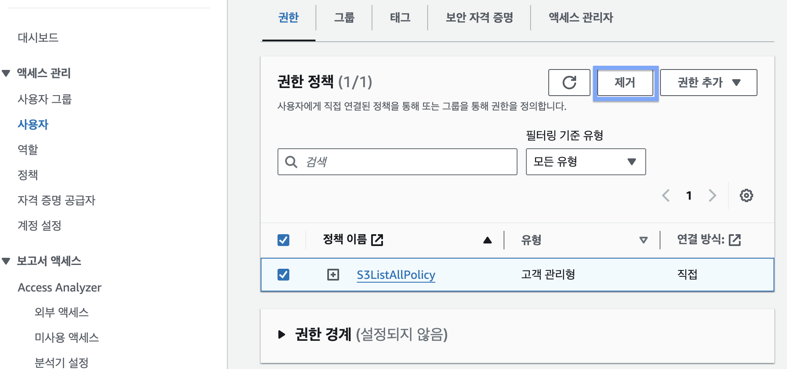Open table preferences gear icon

click(746, 195)
